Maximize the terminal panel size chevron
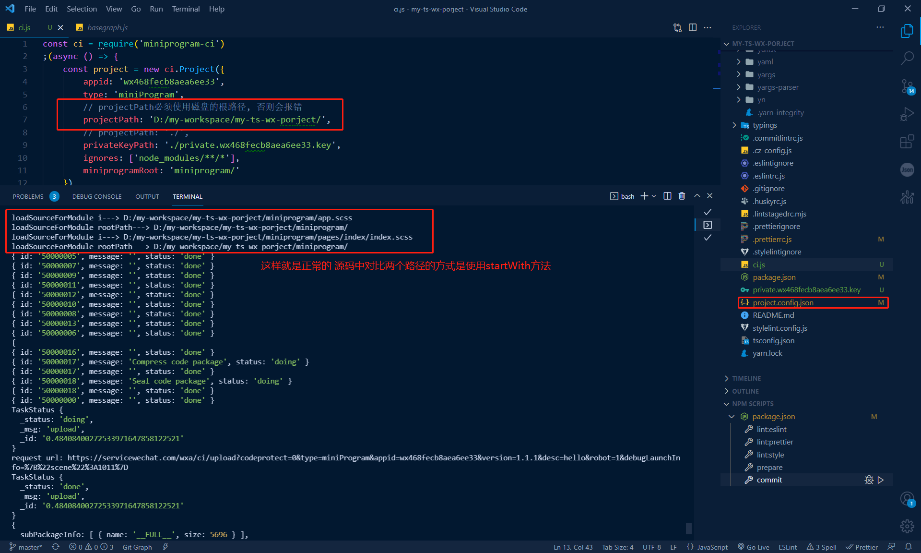This screenshot has width=921, height=553. tap(697, 196)
